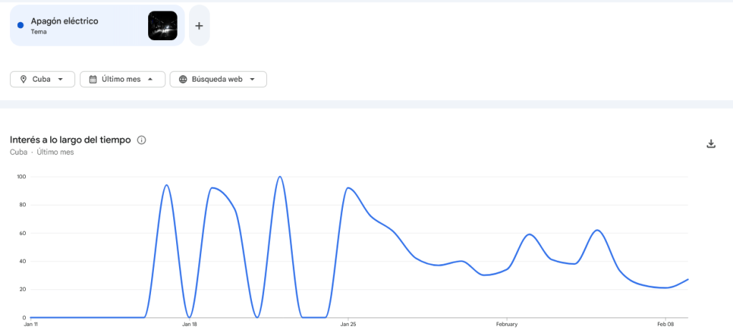Expand the Cuba region dropdown arrow
Viewport: 733px width, 333px height.
[x=61, y=79]
